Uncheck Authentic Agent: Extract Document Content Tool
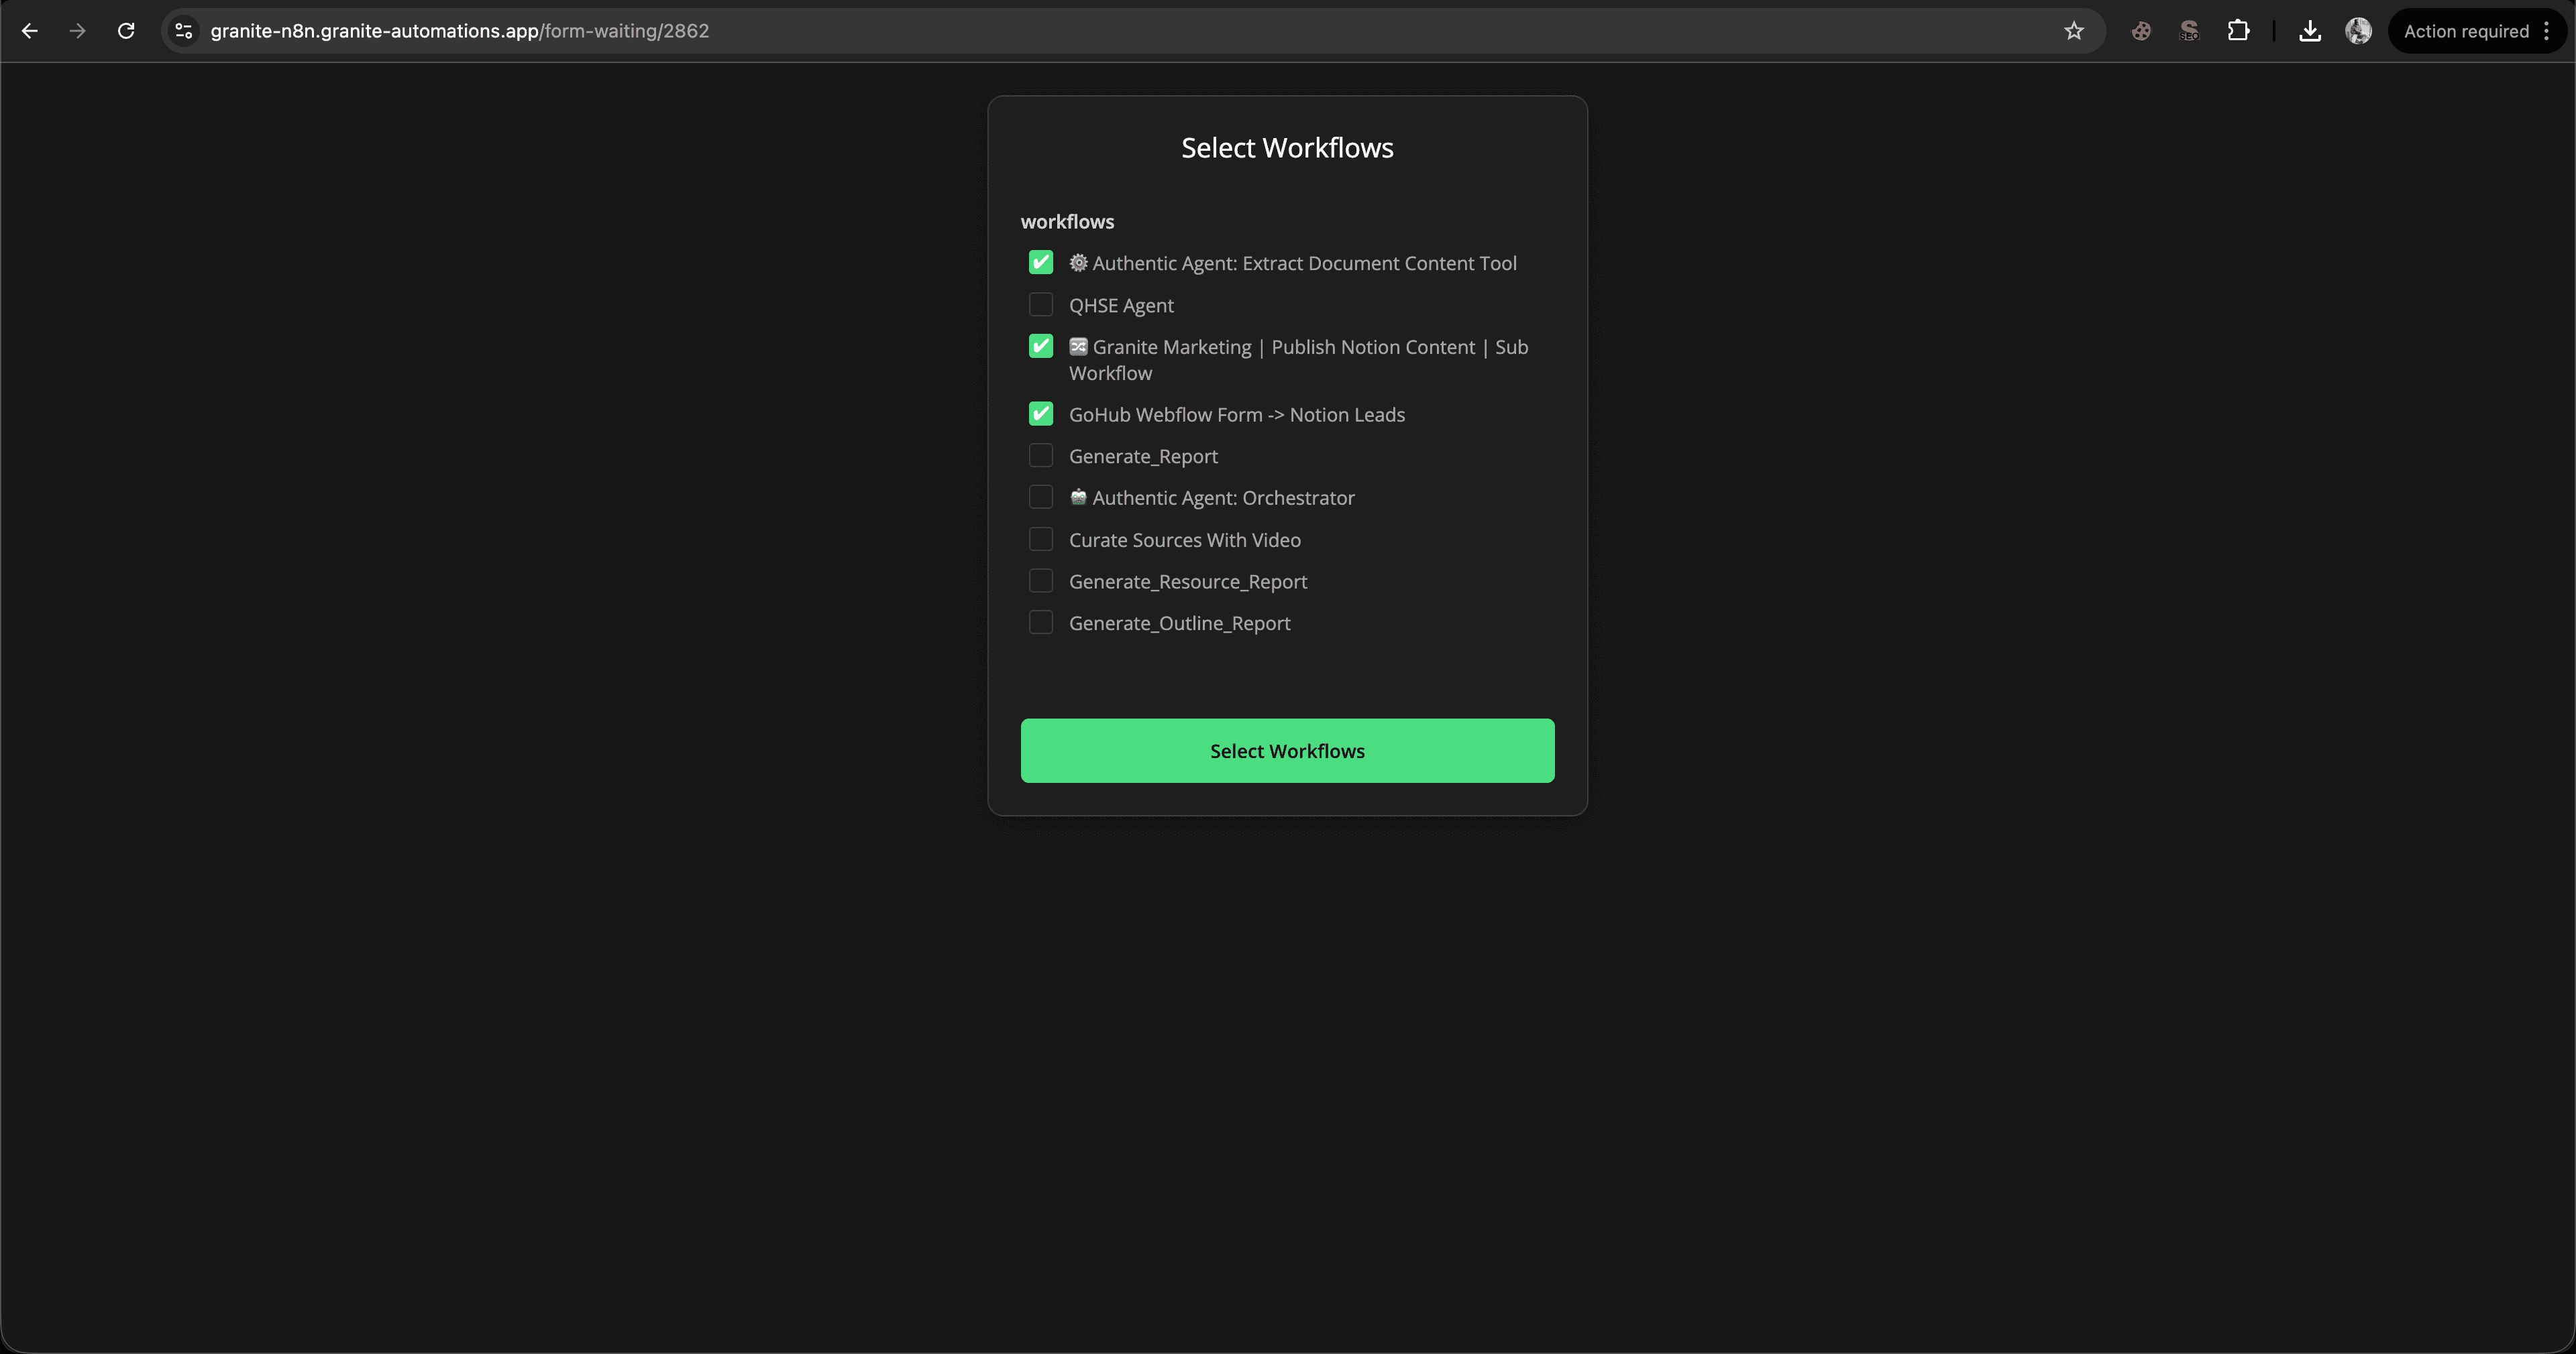Image resolution: width=2576 pixels, height=1354 pixels. [1040, 263]
